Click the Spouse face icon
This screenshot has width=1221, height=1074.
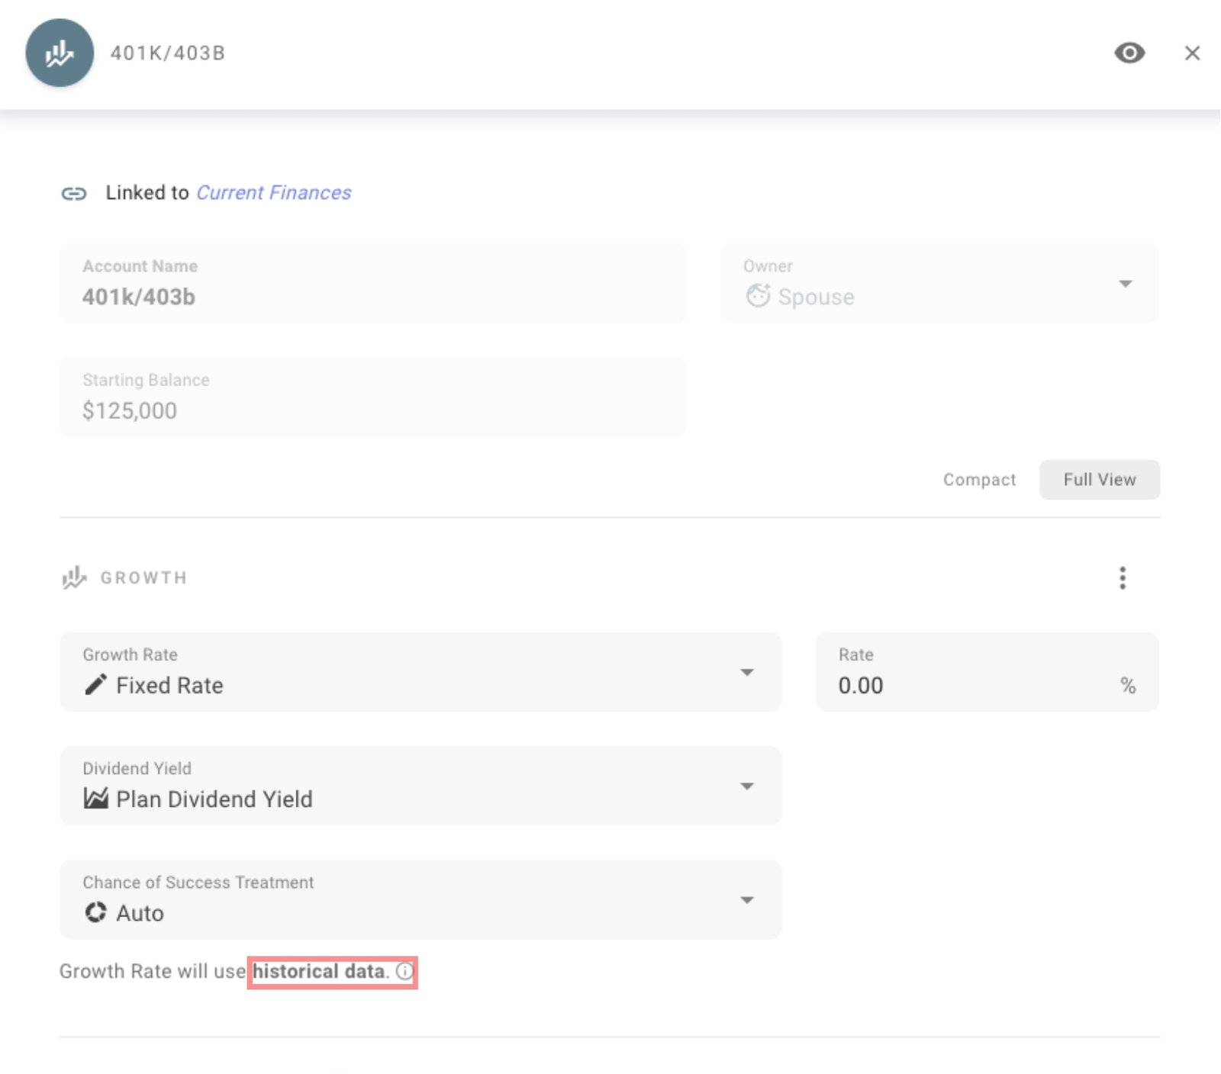[x=758, y=296]
